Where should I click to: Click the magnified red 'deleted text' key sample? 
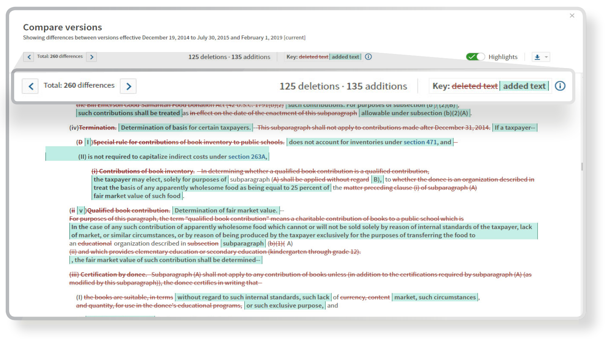tap(474, 86)
